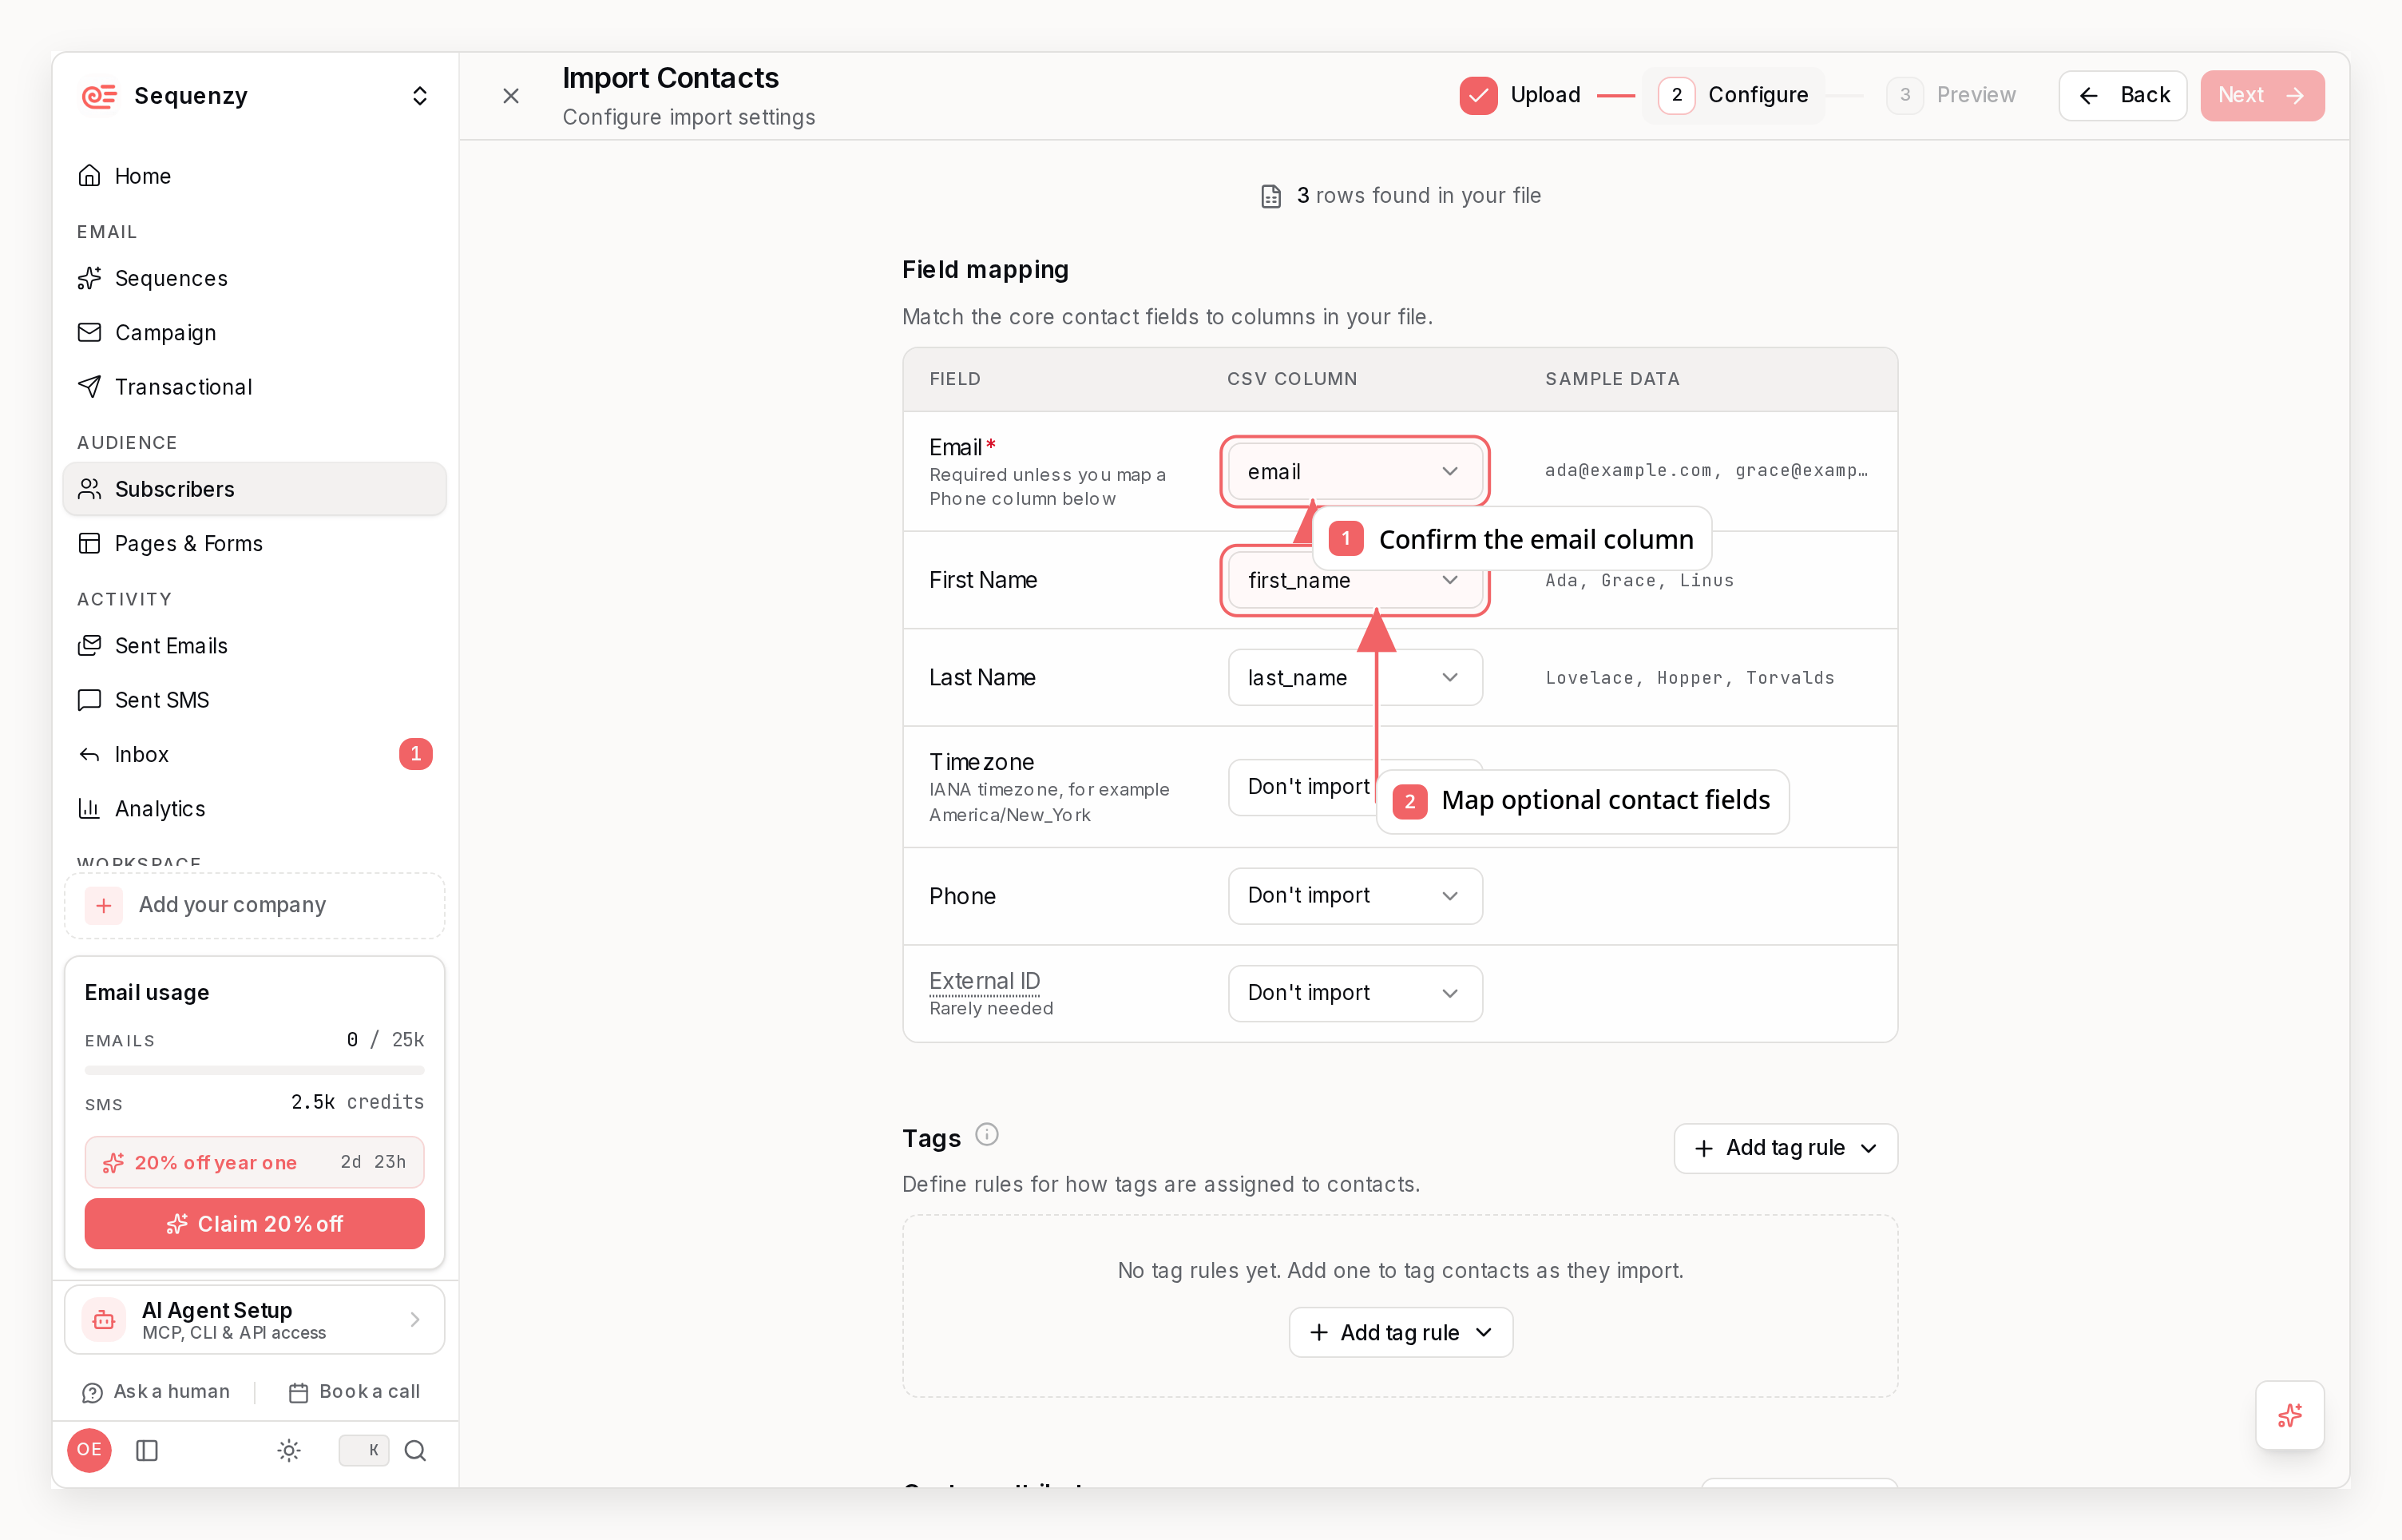Expand AI Agent Setup chevron
This screenshot has height=1540, width=2402.
click(x=414, y=1320)
